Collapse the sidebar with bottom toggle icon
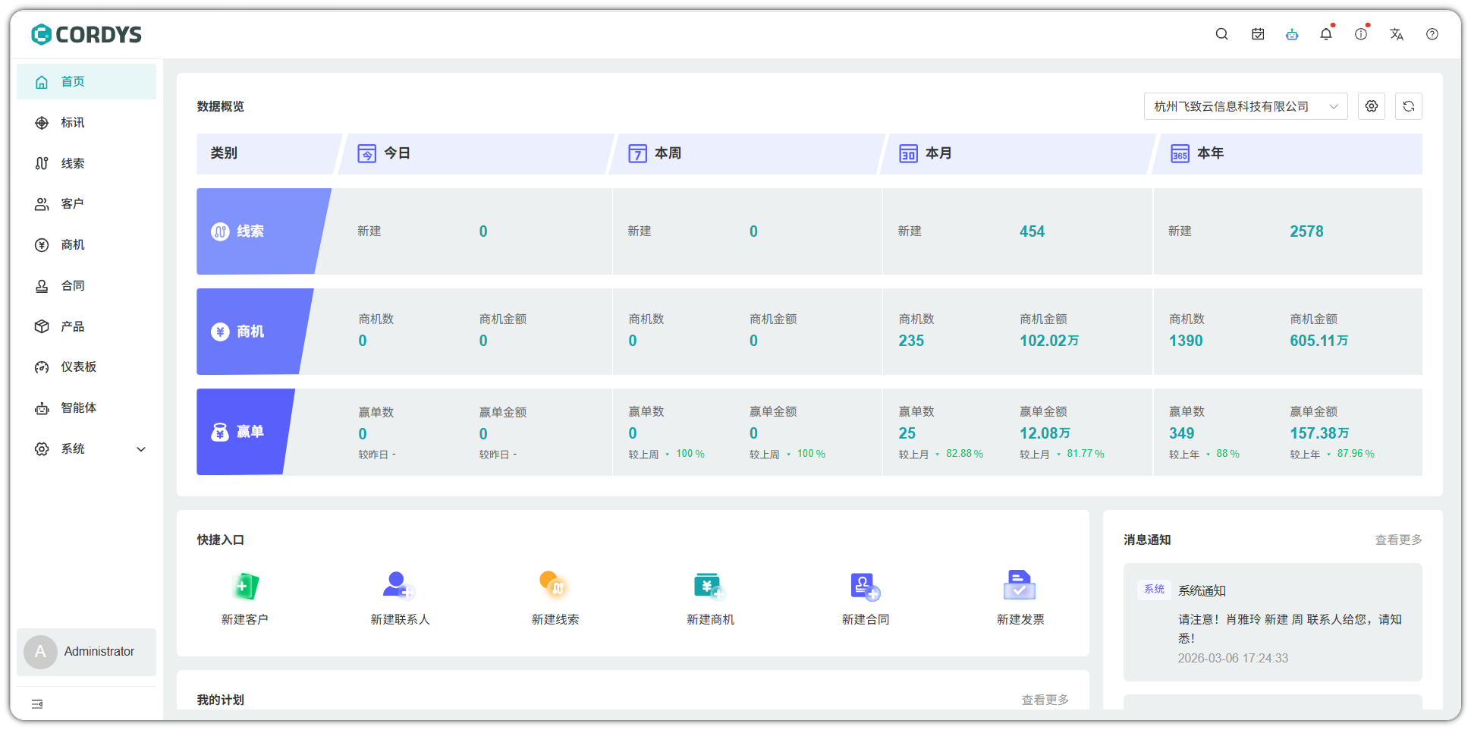This screenshot has height=730, width=1471. 37,704
